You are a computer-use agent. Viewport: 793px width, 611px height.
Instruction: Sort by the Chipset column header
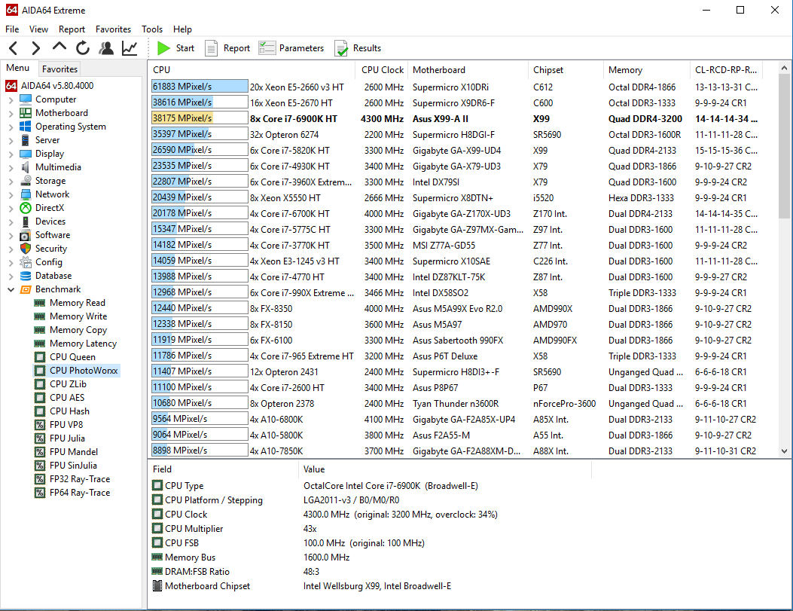(566, 70)
